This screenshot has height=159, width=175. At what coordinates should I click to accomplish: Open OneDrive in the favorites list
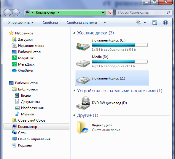[22, 71]
